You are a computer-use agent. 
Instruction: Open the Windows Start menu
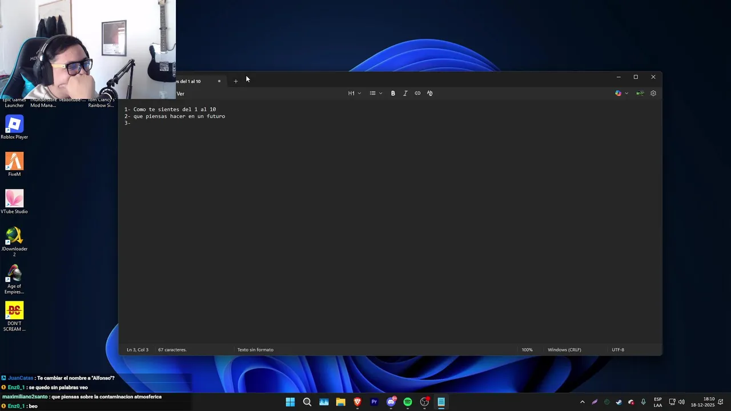[x=290, y=402]
